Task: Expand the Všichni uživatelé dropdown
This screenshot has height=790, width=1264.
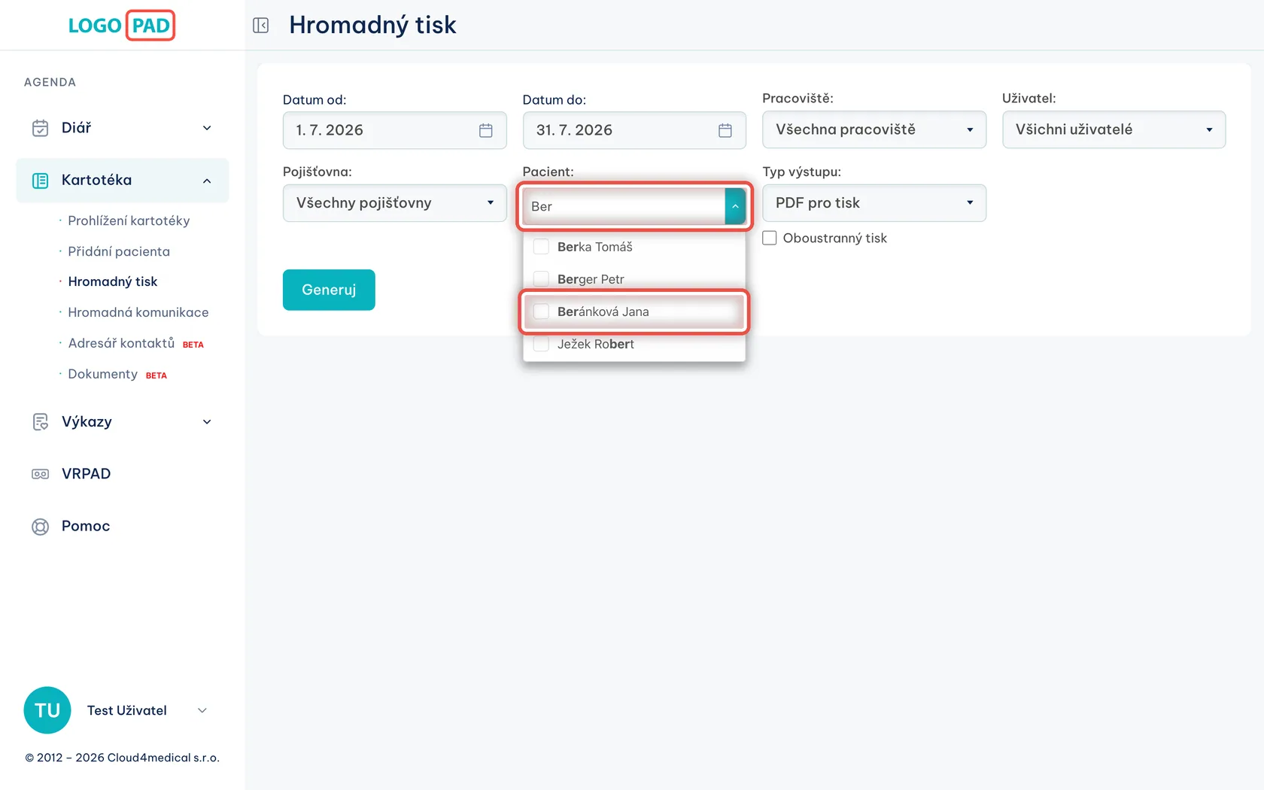Action: [x=1114, y=129]
